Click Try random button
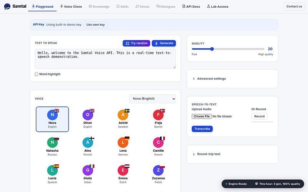Image resolution: width=308 pixels, height=192 pixels. [136, 43]
